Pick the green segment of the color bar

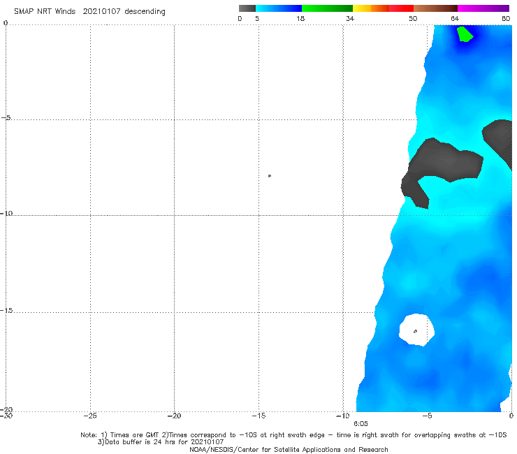pyautogui.click(x=327, y=8)
